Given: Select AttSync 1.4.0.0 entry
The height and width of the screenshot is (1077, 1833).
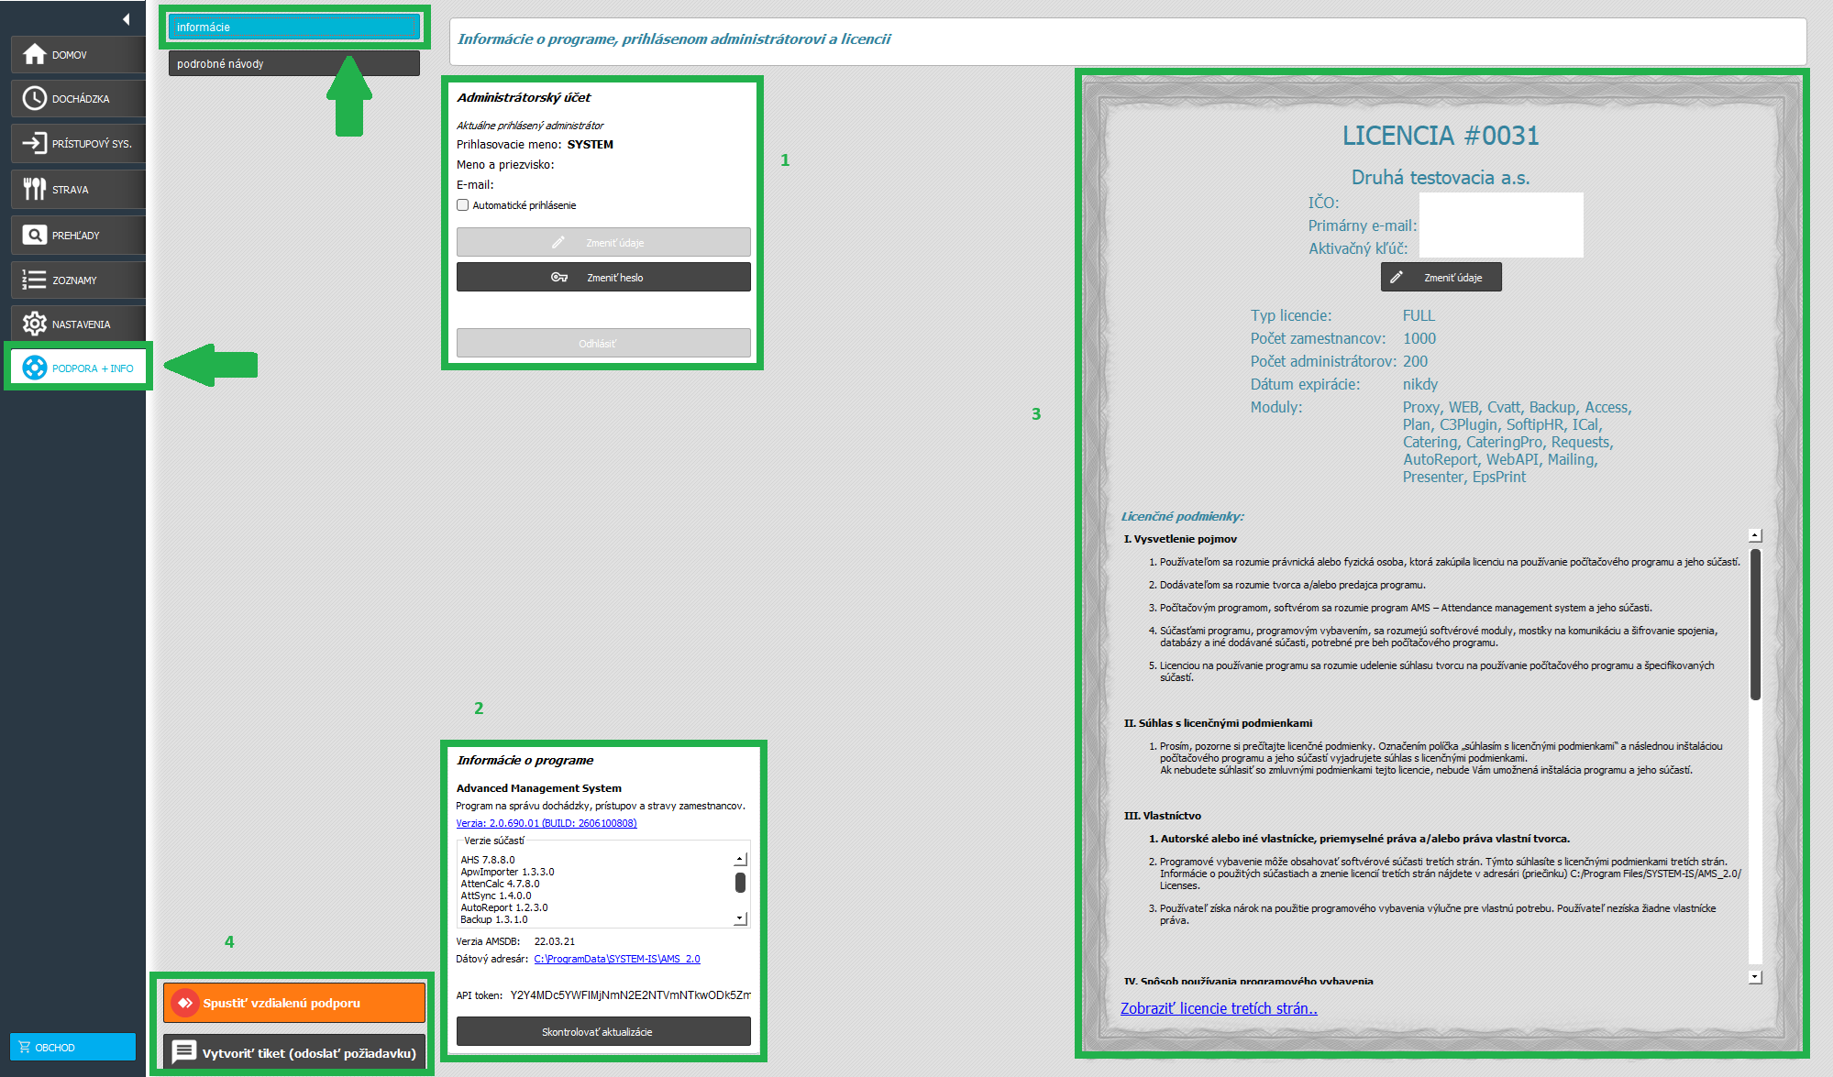Looking at the screenshot, I should coord(496,896).
